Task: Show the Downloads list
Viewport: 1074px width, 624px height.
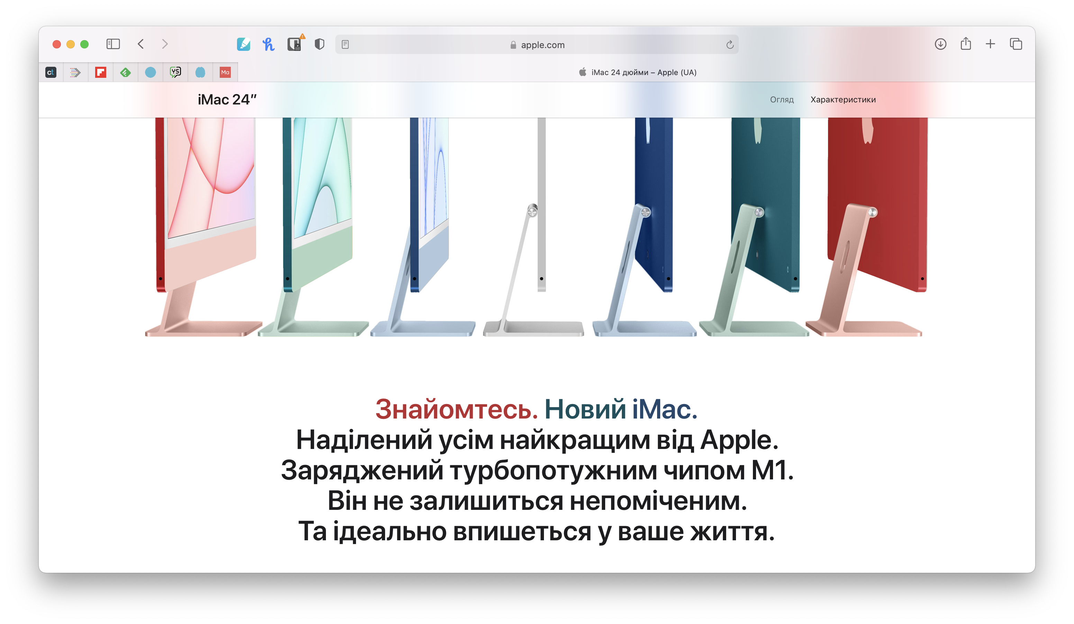Action: pyautogui.click(x=940, y=44)
